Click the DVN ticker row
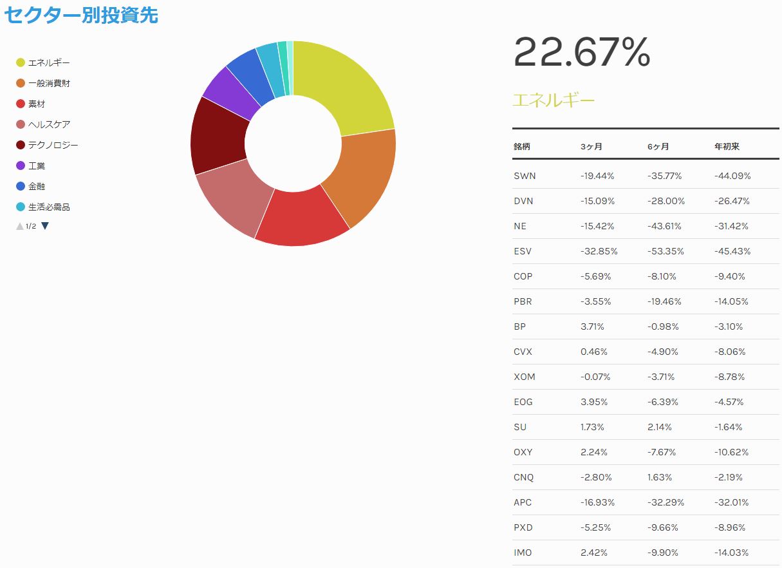The width and height of the screenshot is (782, 568). 646,201
